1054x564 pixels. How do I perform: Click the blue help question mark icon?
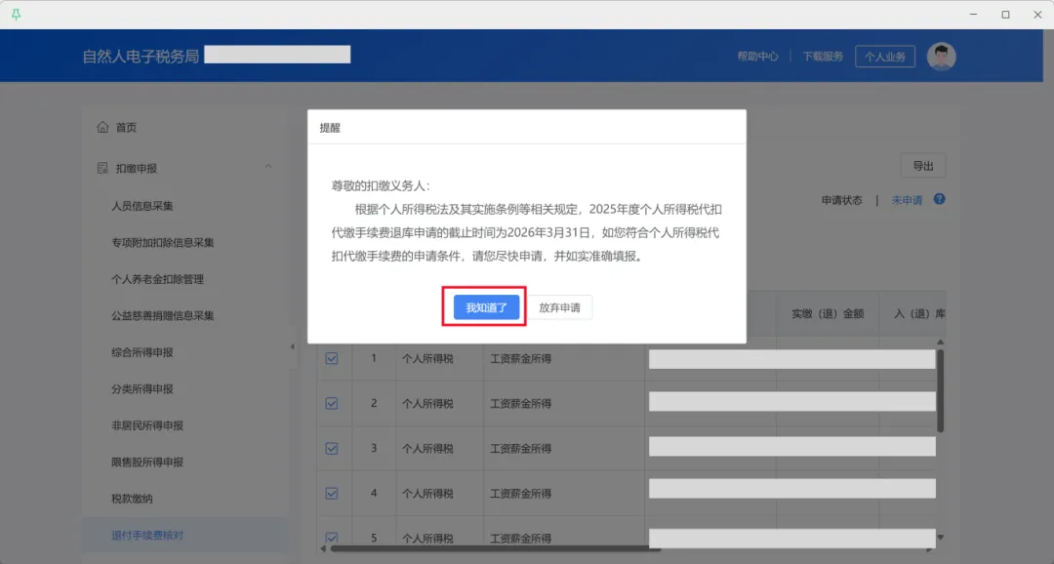[x=939, y=200]
